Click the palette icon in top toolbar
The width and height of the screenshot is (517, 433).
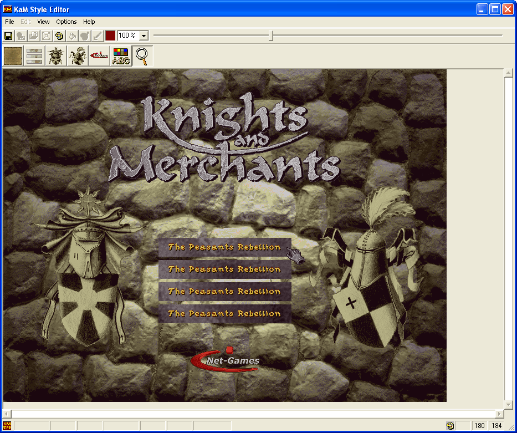tap(59, 35)
